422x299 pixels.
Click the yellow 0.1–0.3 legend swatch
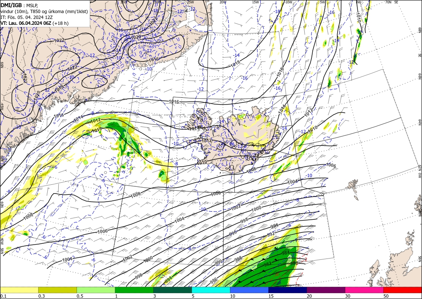19,290
